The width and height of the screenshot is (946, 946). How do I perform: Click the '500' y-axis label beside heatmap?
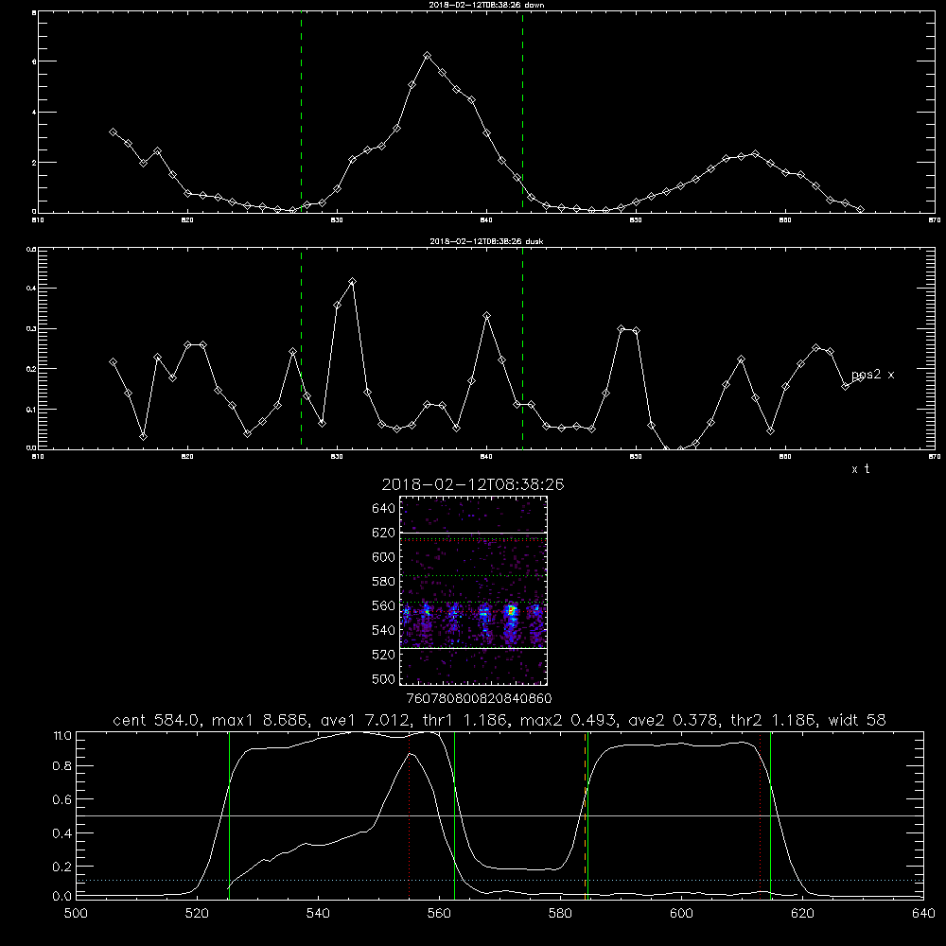point(384,678)
